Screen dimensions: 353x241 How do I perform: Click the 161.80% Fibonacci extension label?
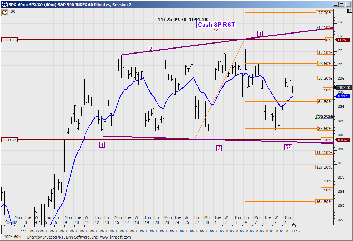tap(324, 202)
